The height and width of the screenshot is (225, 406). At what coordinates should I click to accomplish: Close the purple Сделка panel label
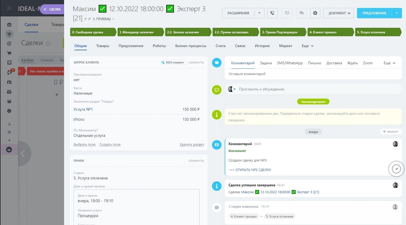click(x=45, y=9)
